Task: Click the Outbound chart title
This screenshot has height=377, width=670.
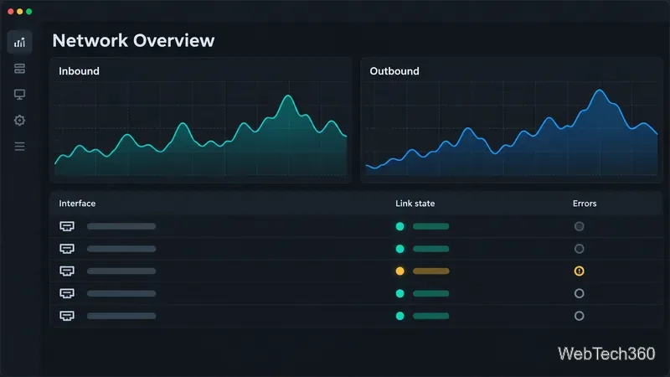Action: pos(394,71)
